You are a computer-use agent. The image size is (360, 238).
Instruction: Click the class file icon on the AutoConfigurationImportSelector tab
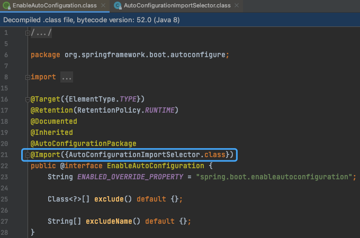[x=118, y=5]
